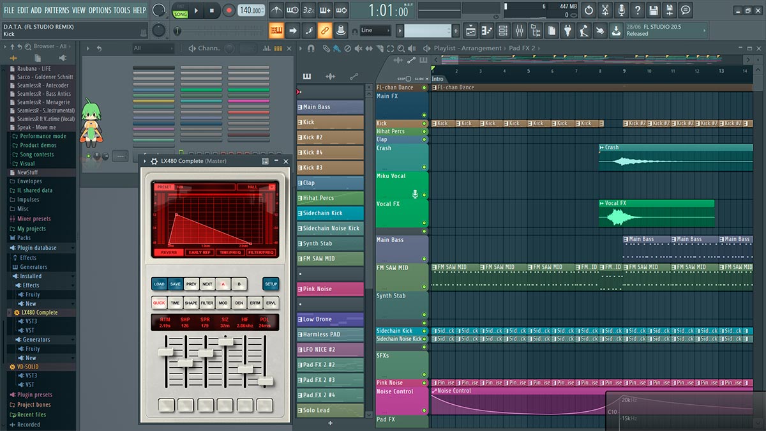Image resolution: width=766 pixels, height=431 pixels.
Task: Enable the countdown before recording icon
Action: pyautogui.click(x=309, y=10)
